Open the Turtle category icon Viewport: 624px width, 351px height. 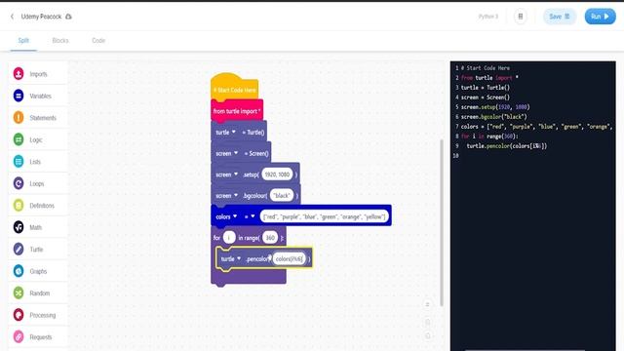pyautogui.click(x=19, y=249)
